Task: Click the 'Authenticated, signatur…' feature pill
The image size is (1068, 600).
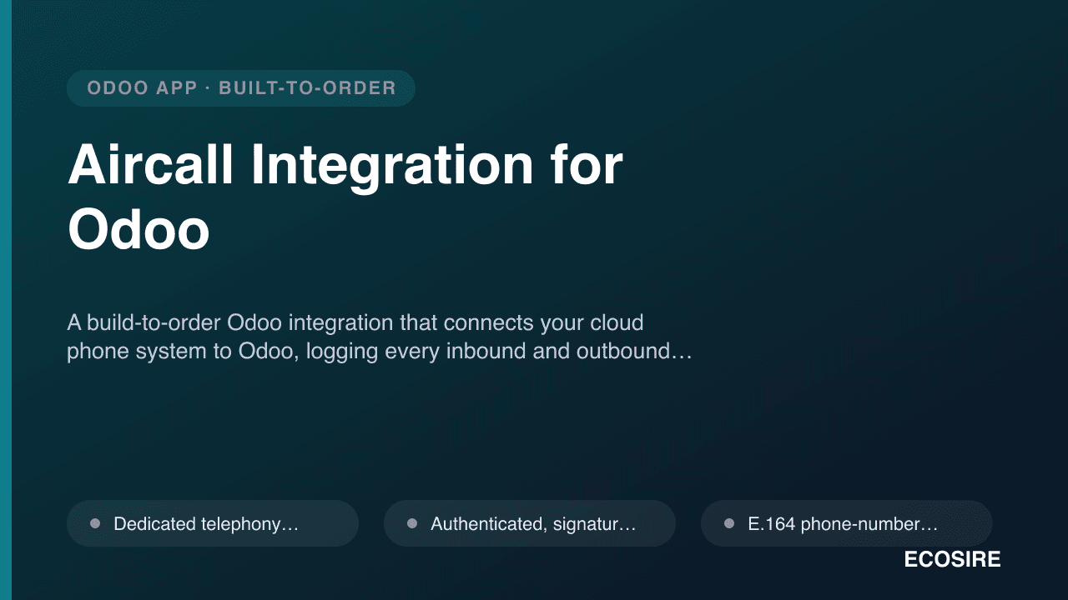Action: pos(530,523)
